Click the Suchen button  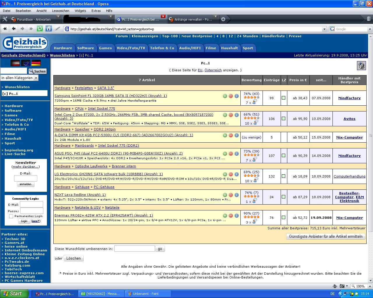[37, 71]
